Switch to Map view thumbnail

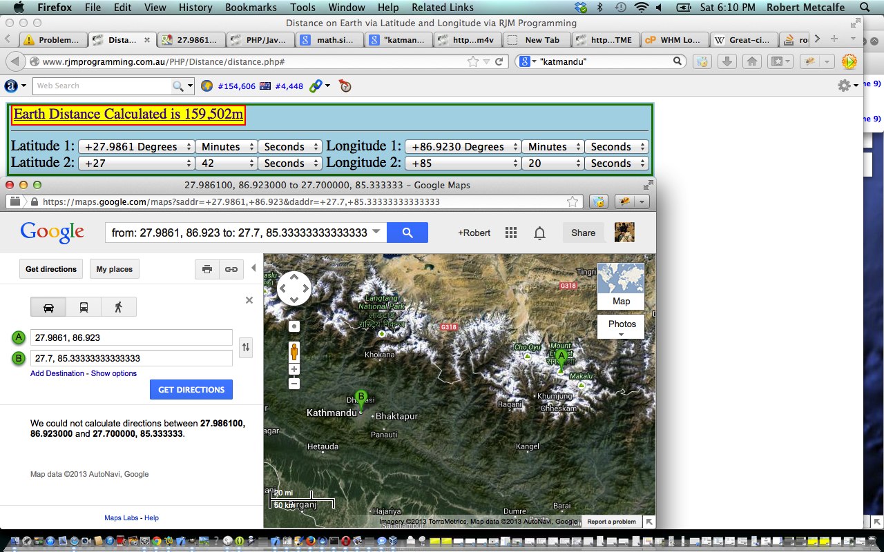click(x=621, y=286)
